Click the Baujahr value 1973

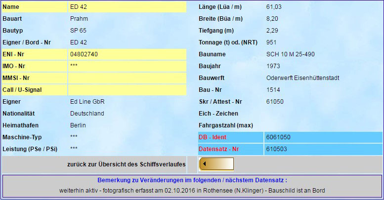pos(273,66)
